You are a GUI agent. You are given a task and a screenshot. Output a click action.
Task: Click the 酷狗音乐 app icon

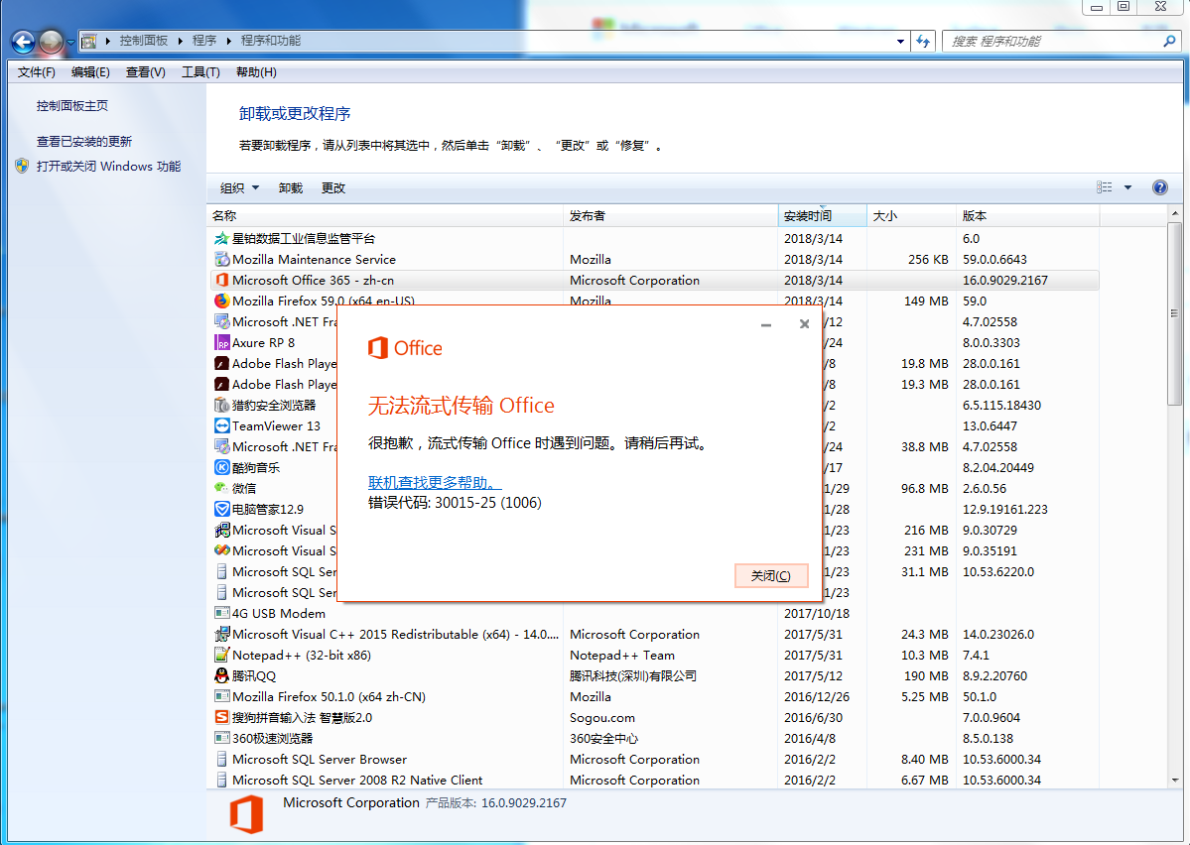(221, 468)
